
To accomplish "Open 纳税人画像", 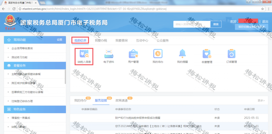I will click(x=18, y=127).
